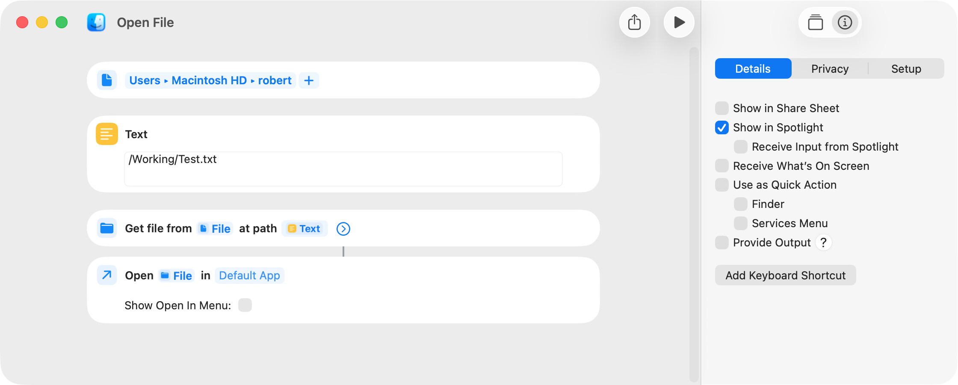
Task: Switch to the Setup tab
Action: pyautogui.click(x=906, y=69)
